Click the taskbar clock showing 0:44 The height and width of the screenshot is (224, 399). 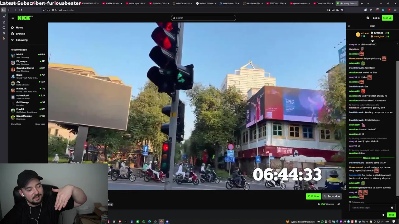pyautogui.click(x=387, y=222)
